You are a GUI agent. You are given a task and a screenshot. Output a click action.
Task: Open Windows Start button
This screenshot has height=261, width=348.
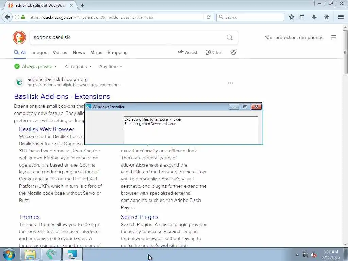click(9, 255)
